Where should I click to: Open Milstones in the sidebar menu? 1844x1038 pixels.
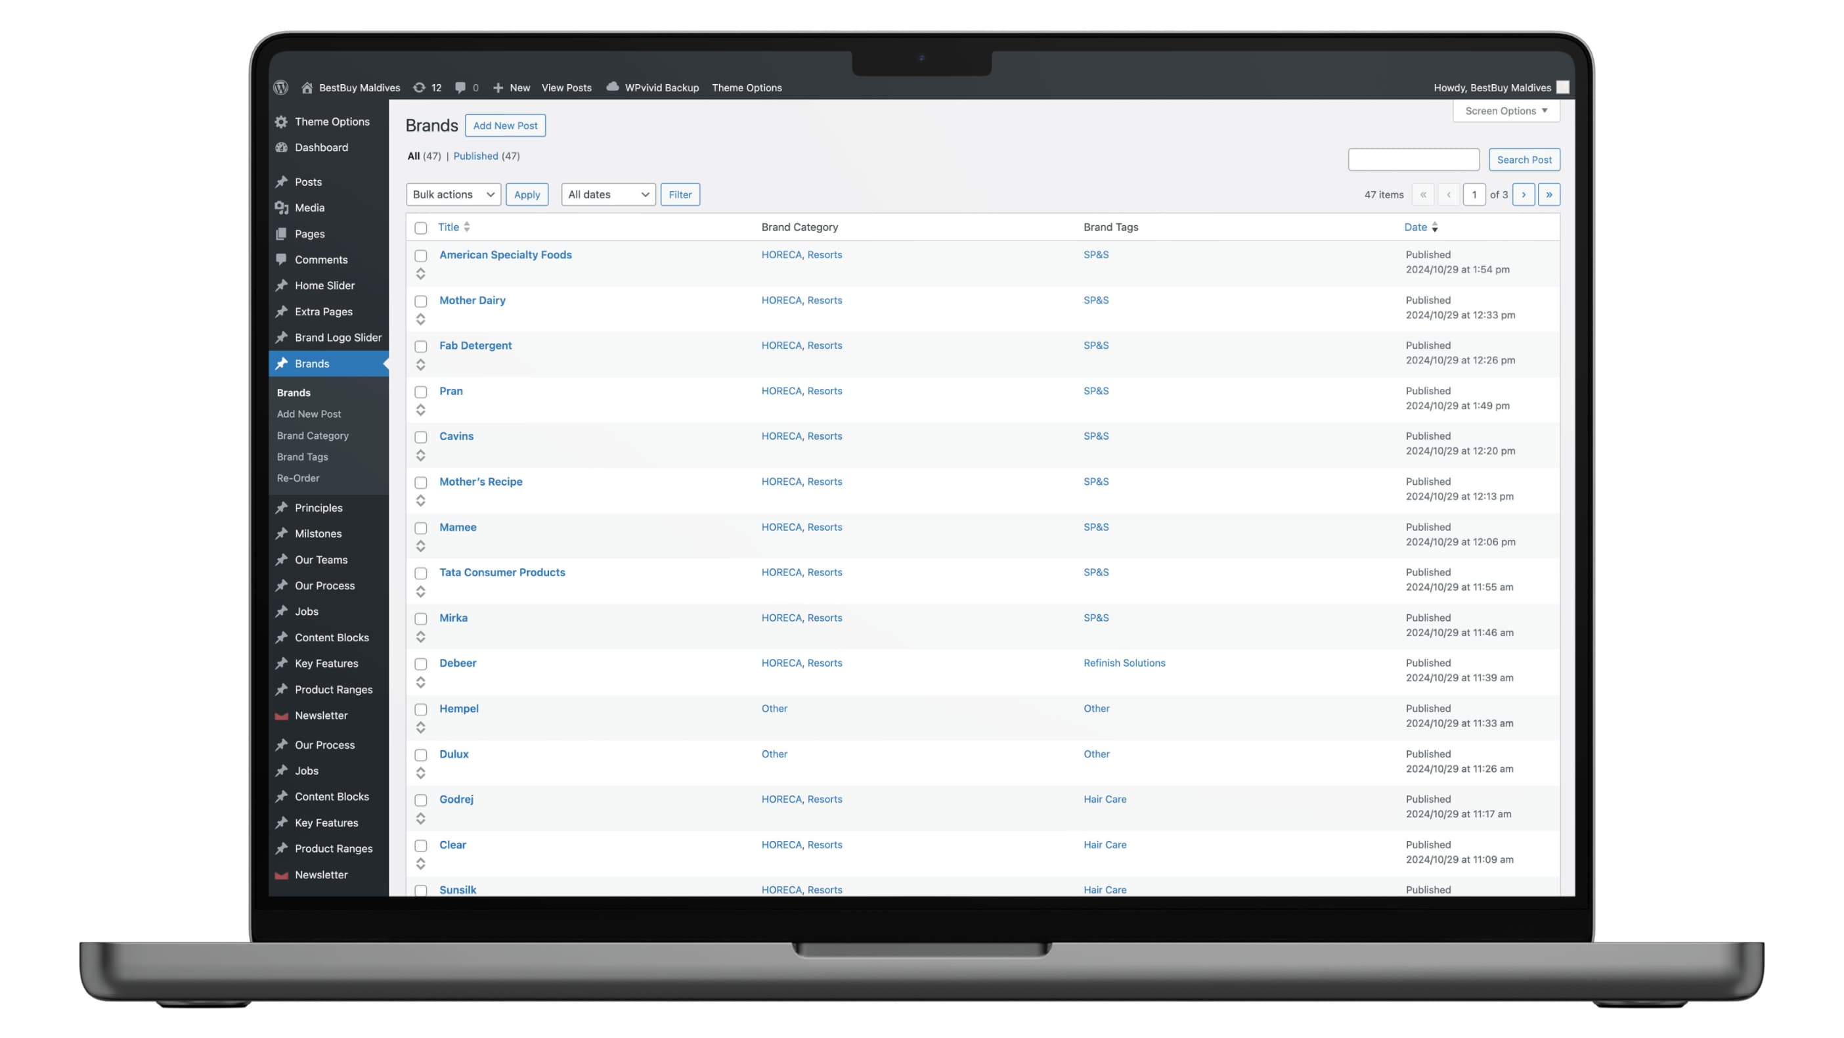(318, 533)
